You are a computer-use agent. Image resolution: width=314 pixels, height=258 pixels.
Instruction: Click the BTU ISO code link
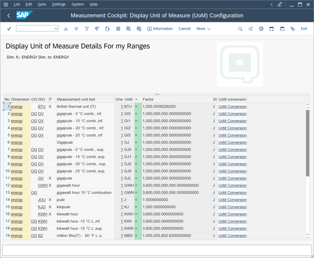(42, 107)
